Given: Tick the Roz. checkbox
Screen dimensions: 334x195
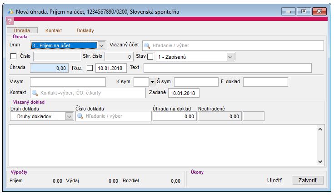Looking at the screenshot, I should coord(90,68).
